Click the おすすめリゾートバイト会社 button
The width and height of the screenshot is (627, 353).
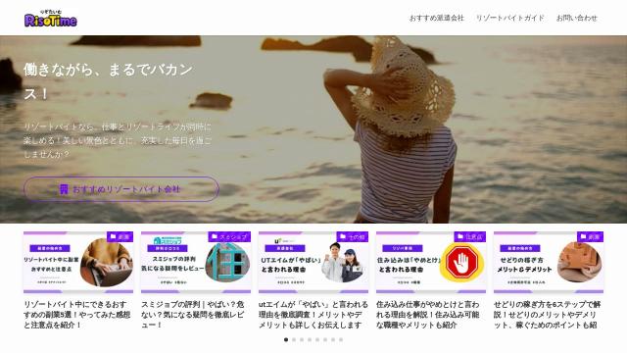[x=121, y=189]
